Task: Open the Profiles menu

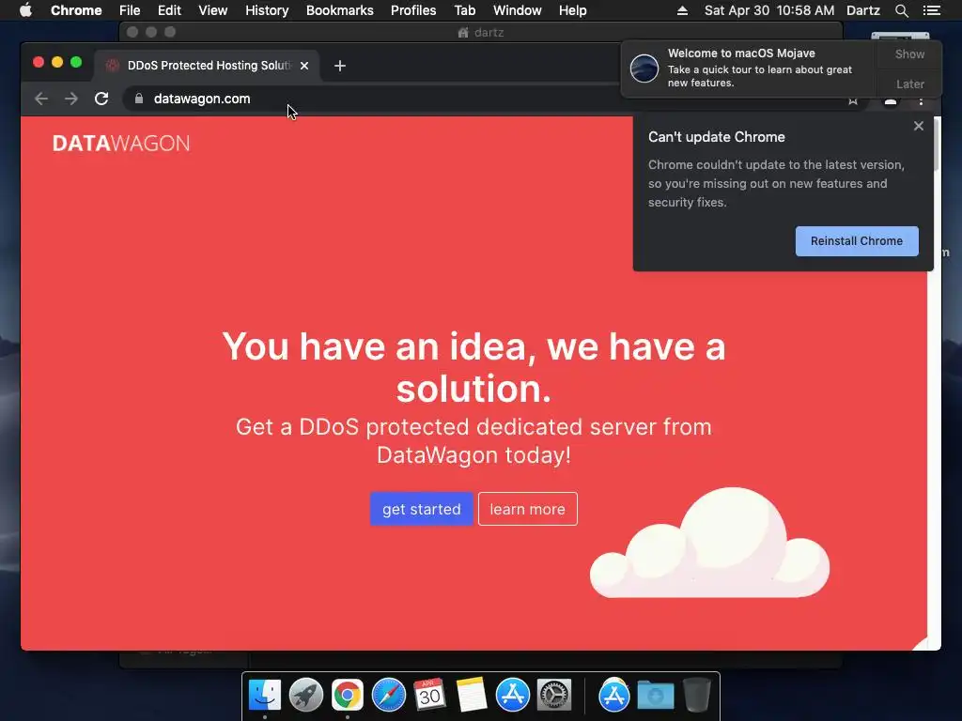Action: point(413,10)
